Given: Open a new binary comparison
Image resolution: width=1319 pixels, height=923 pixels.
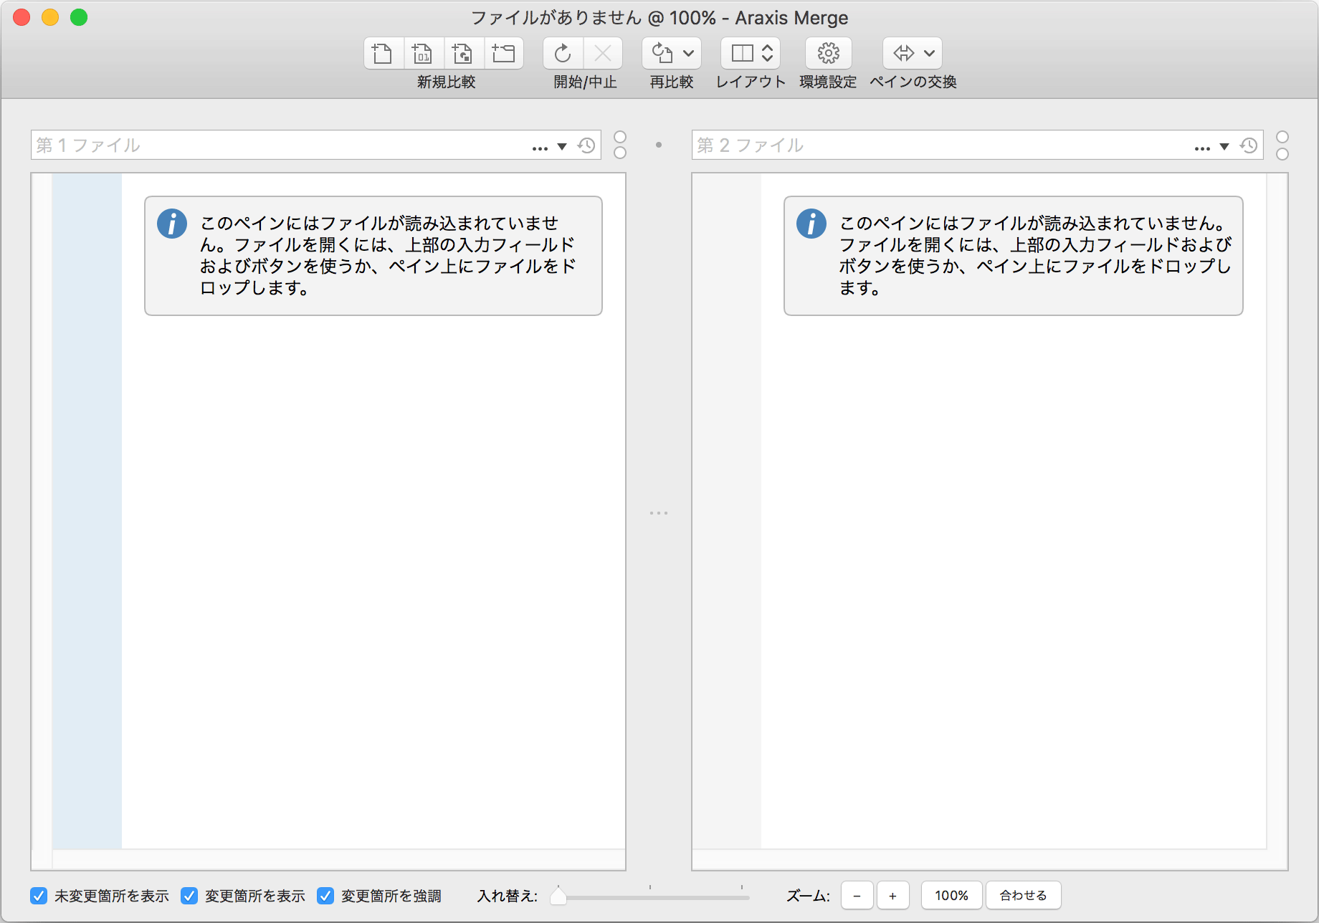Looking at the screenshot, I should (423, 53).
